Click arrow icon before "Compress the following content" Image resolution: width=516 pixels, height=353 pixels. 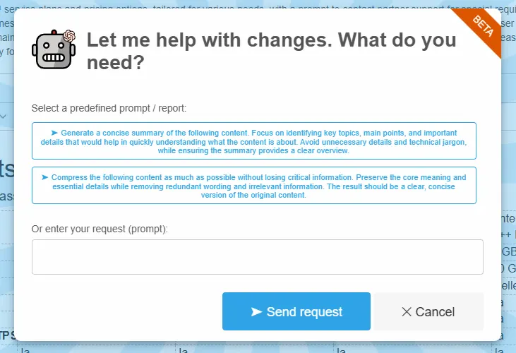click(x=45, y=177)
